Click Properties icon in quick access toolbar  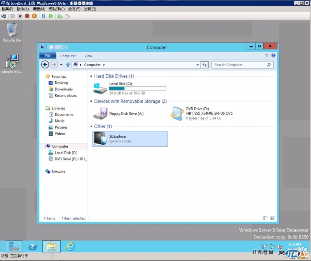pos(52,47)
